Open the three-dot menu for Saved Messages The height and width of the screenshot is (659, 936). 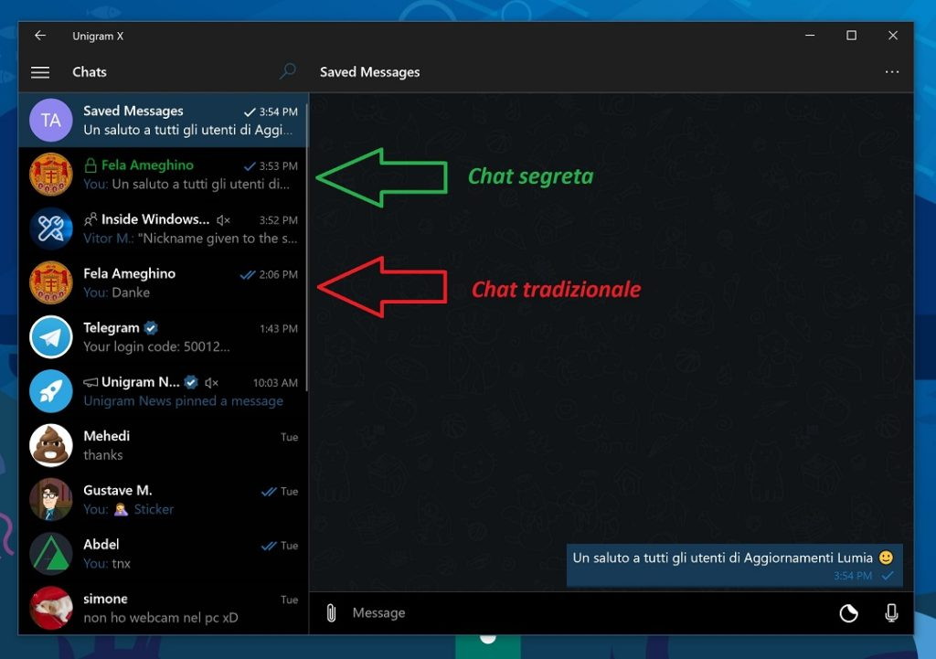[892, 71]
